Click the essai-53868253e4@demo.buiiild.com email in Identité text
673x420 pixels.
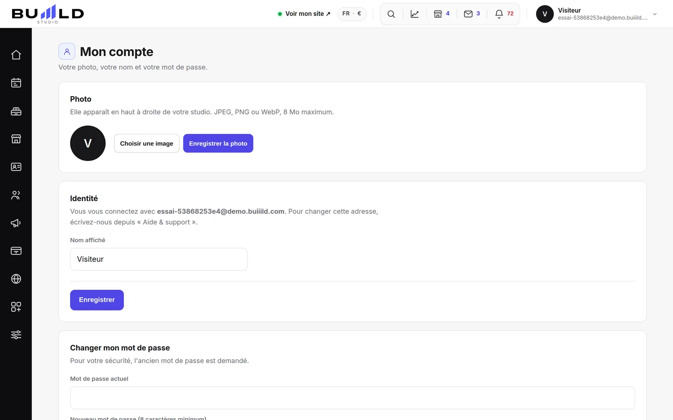click(x=221, y=211)
